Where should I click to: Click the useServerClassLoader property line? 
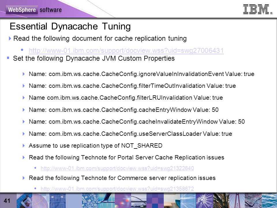click(x=130, y=134)
